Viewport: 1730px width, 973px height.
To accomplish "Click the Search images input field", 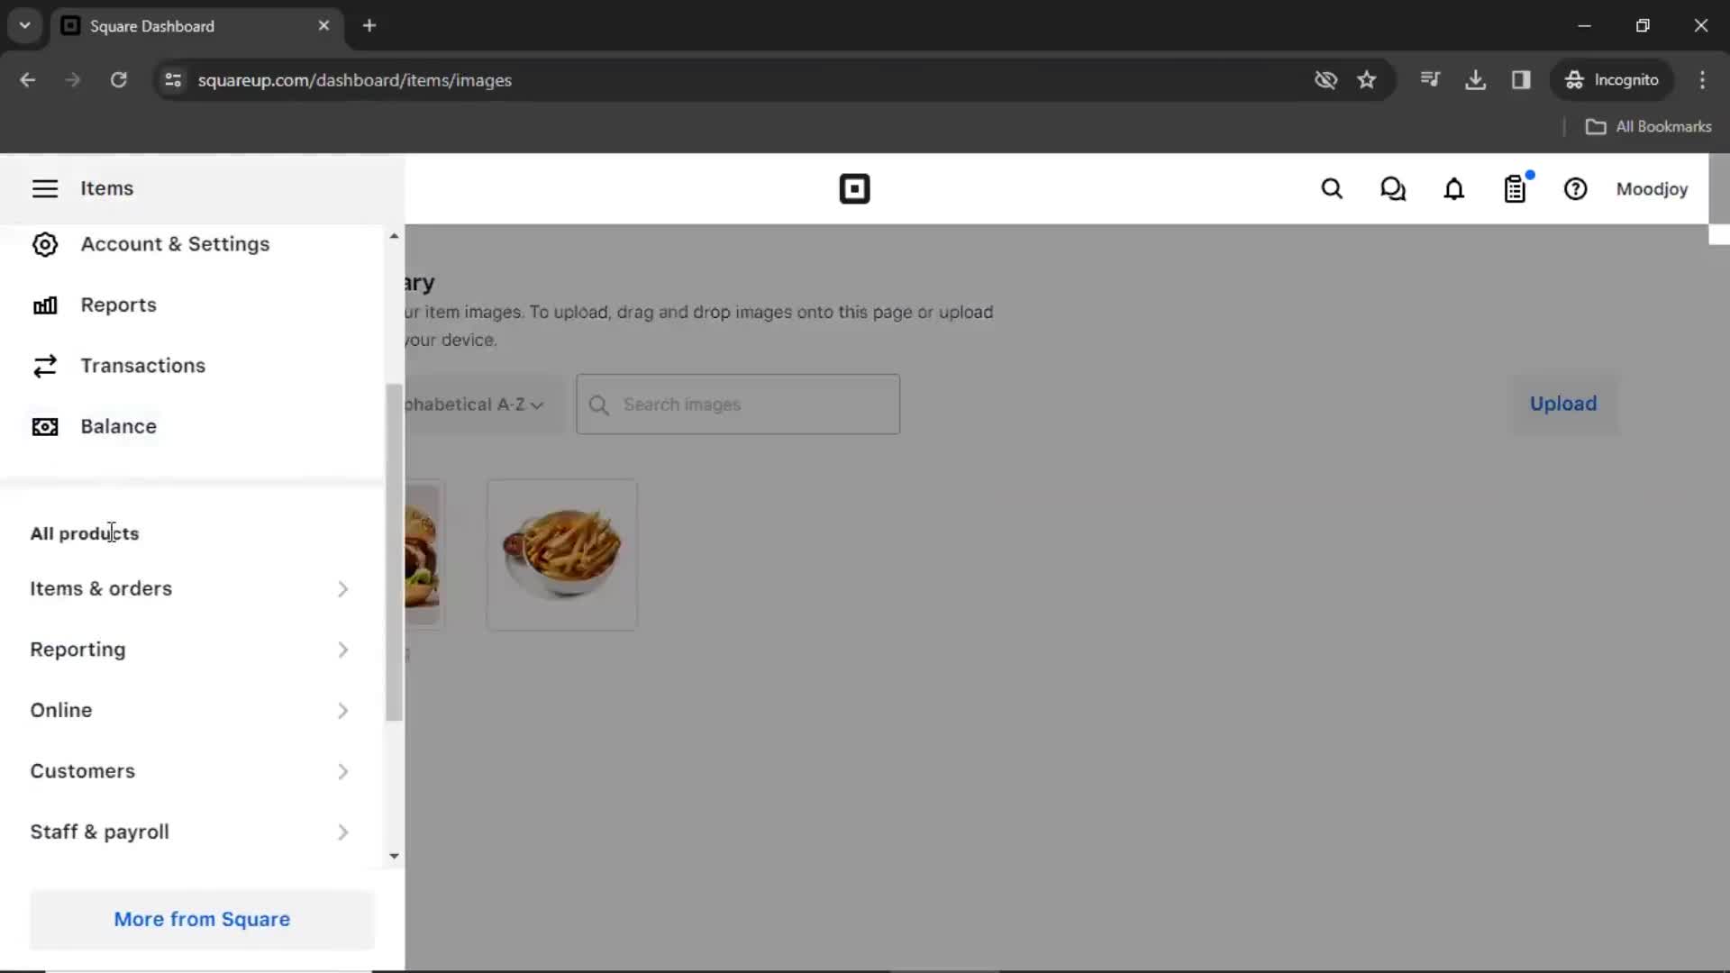I will coord(737,403).
